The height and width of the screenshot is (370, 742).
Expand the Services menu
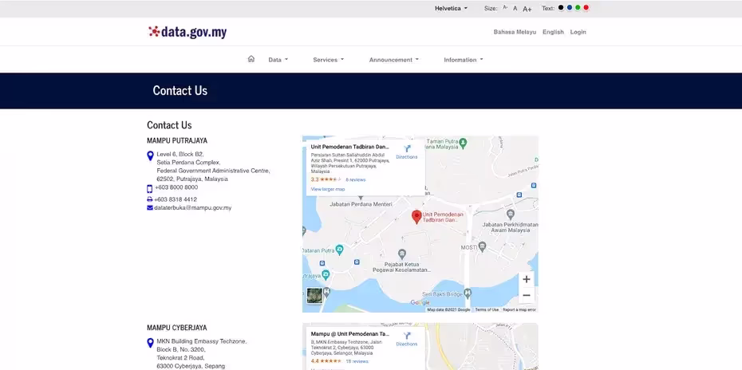[328, 60]
